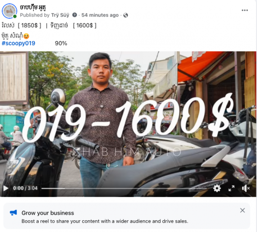Play the video
Viewport: 257px width, 232px height.
pyautogui.click(x=6, y=188)
